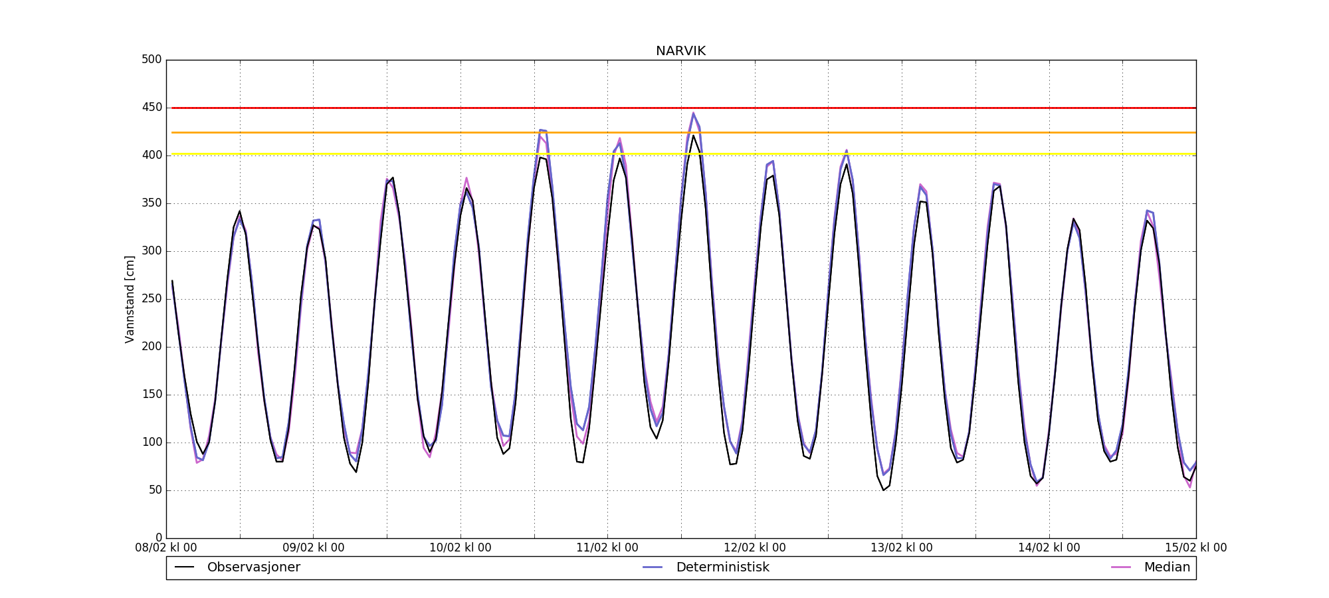The width and height of the screenshot is (1329, 598).
Task: Click the 300 y-axis tick label
Action: tap(152, 251)
